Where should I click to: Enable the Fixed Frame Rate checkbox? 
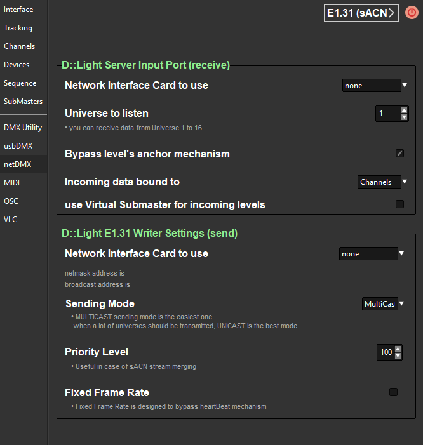[x=393, y=392]
